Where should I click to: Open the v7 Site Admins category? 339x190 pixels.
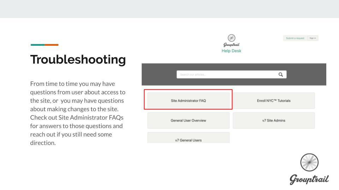(x=274, y=120)
